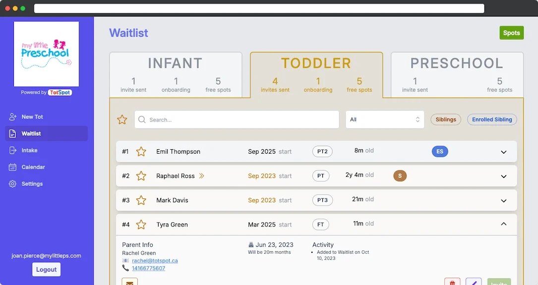538x285 pixels.
Task: Toggle the starred-only filter beside the search box
Action: (x=122, y=119)
